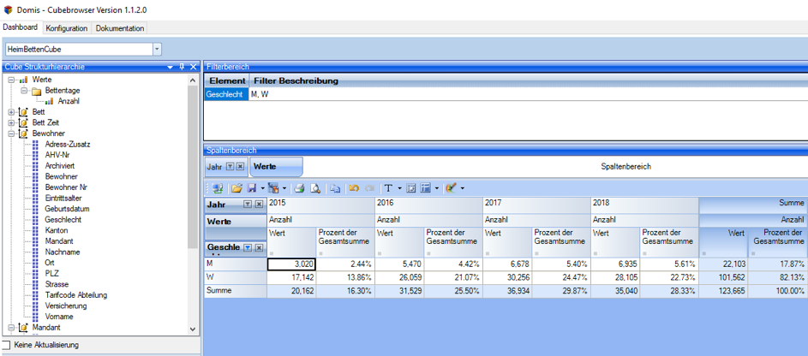Click the undo arrow toolbar icon
This screenshot has width=808, height=356.
pos(354,188)
